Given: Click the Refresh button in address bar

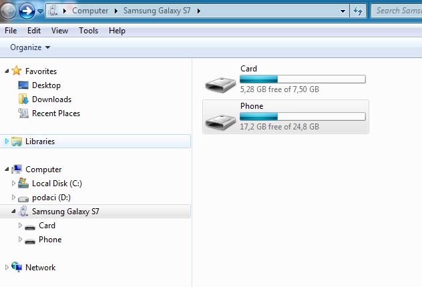Looking at the screenshot, I should 358,11.
